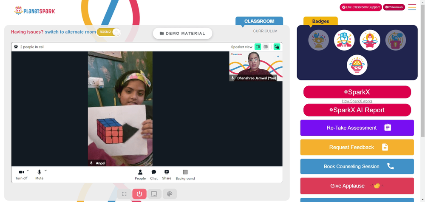Click Give Applause button
The height and width of the screenshot is (202, 425).
[357, 186]
